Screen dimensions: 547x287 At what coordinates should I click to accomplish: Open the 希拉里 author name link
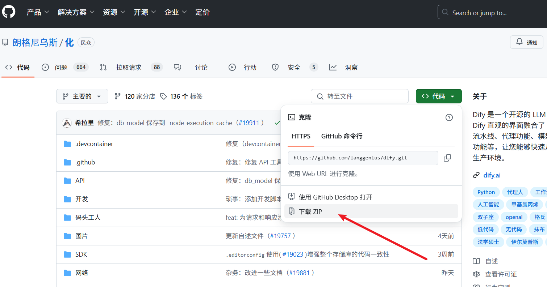tap(84, 123)
